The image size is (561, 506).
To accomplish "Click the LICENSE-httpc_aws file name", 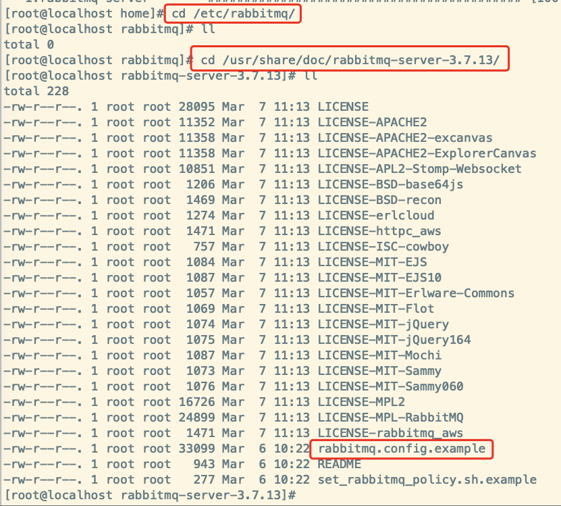I will tap(379, 231).
